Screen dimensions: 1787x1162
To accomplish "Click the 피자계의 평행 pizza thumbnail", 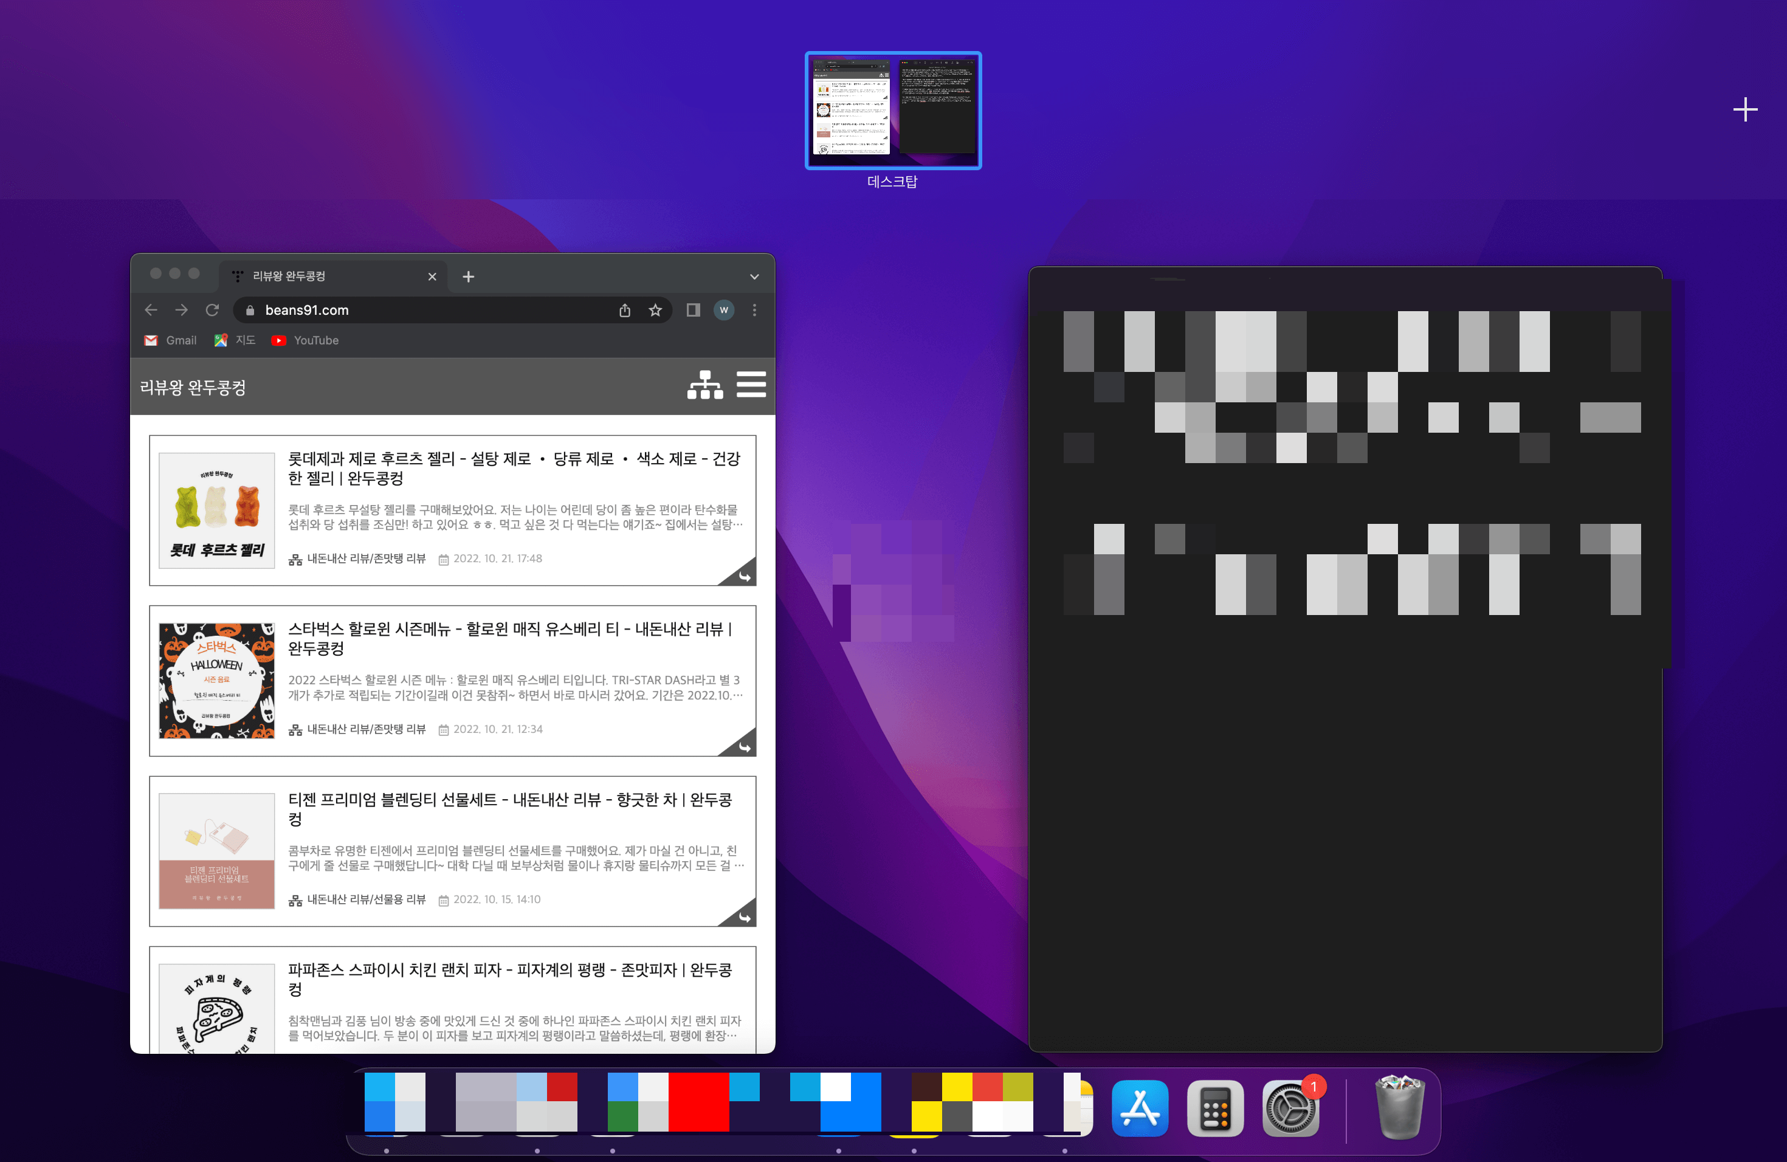I will coord(217,1009).
